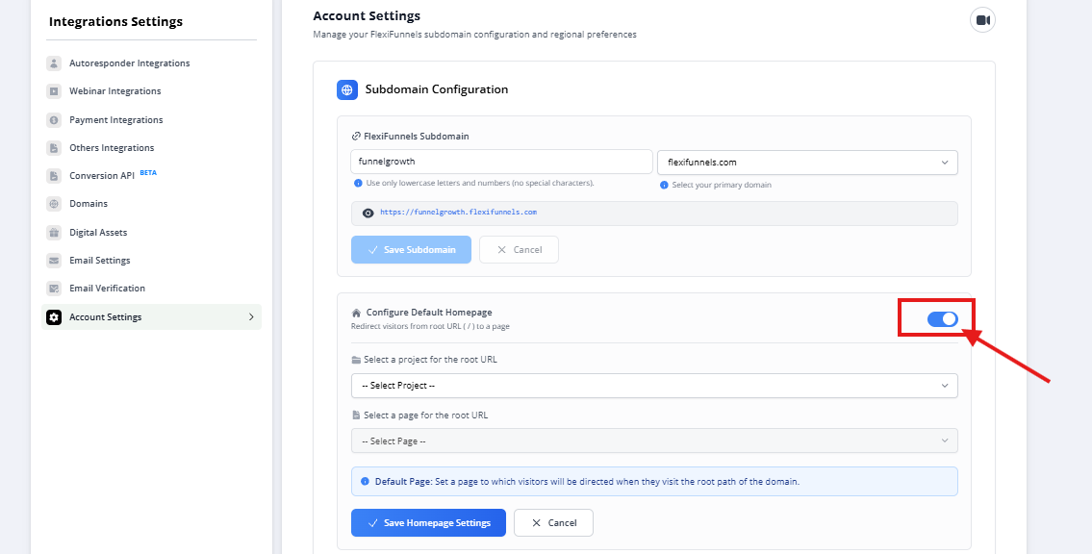Expand Account Settings chevron in sidebar
The width and height of the screenshot is (1092, 554).
[251, 317]
